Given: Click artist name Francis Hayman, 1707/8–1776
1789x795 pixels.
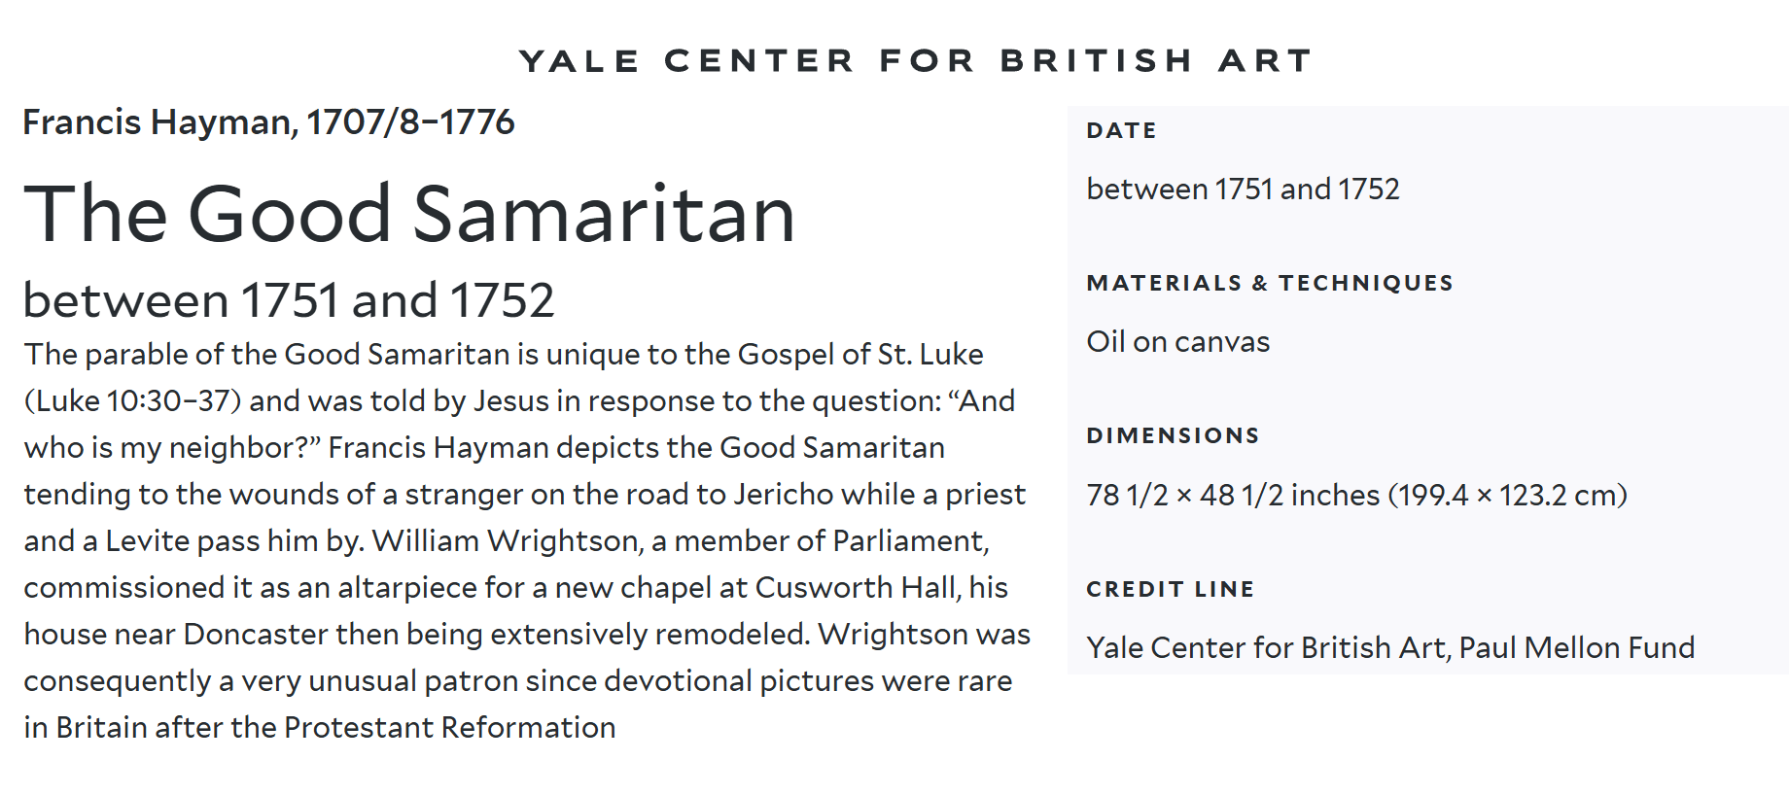Looking at the screenshot, I should pyautogui.click(x=268, y=122).
